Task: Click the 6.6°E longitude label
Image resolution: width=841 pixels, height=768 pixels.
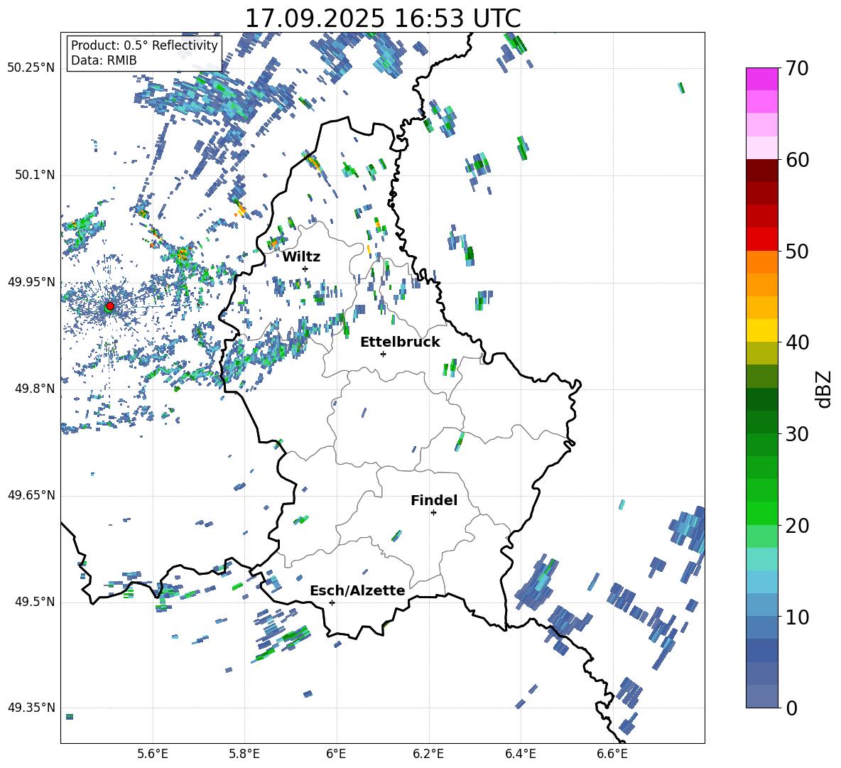Action: (612, 754)
